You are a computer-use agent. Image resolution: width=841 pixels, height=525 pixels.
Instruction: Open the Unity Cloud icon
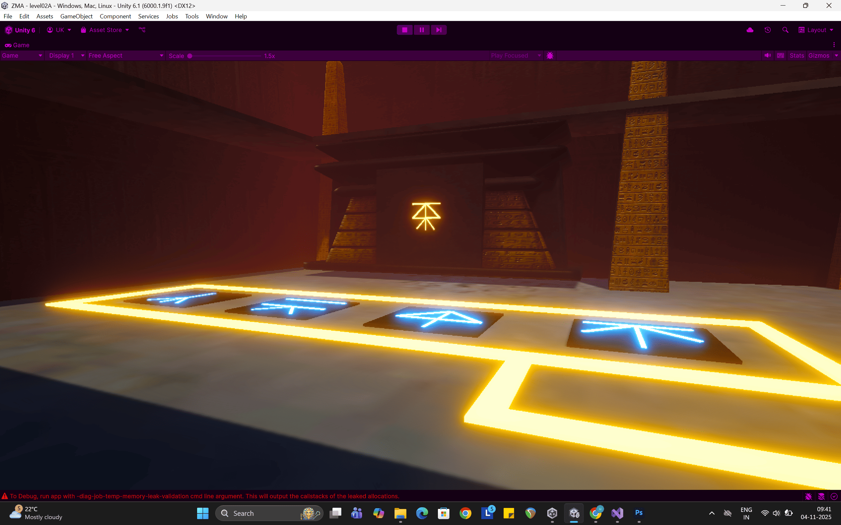tap(750, 30)
